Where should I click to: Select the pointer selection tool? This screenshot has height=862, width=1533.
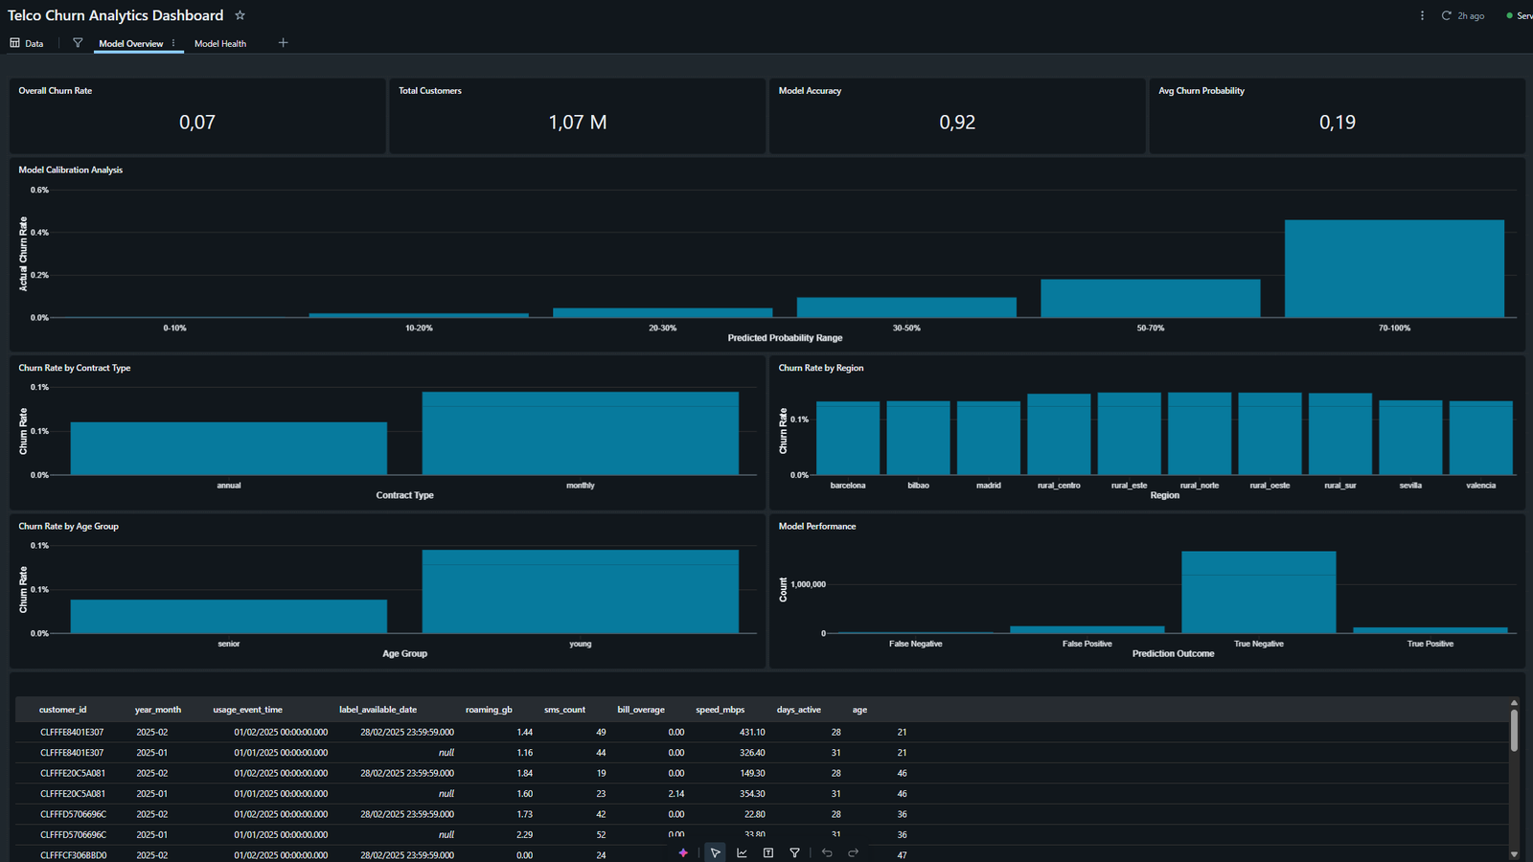coord(715,852)
